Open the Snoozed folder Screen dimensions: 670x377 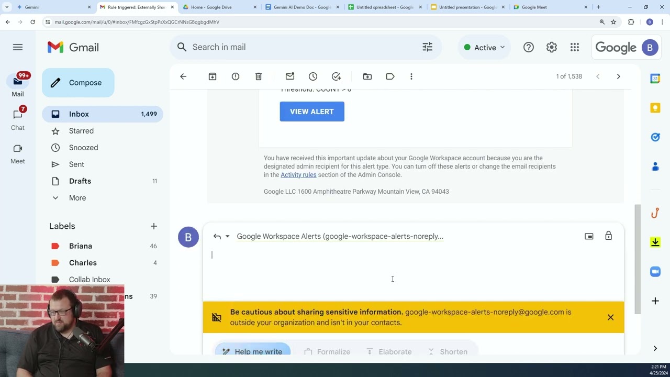pos(103,148)
